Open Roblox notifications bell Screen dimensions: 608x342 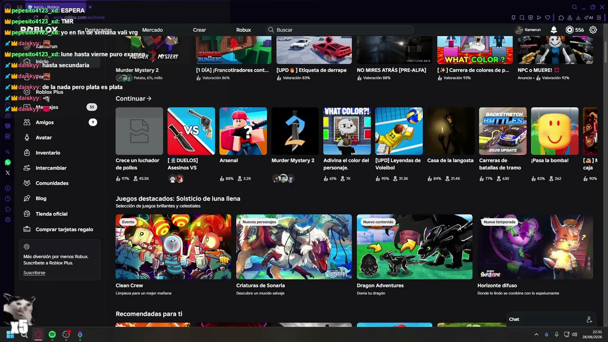pos(554,30)
